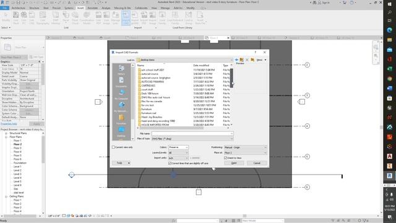Open the Architecture ribbon tab
396x223 pixels.
coord(18,8)
